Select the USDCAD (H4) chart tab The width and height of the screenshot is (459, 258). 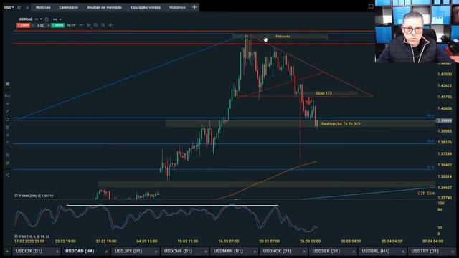(x=80, y=252)
